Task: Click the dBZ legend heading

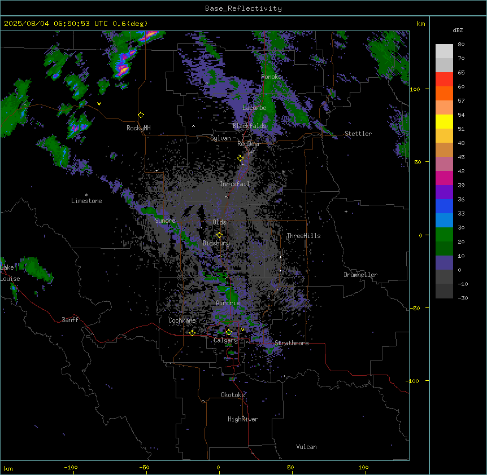Action: tap(458, 30)
